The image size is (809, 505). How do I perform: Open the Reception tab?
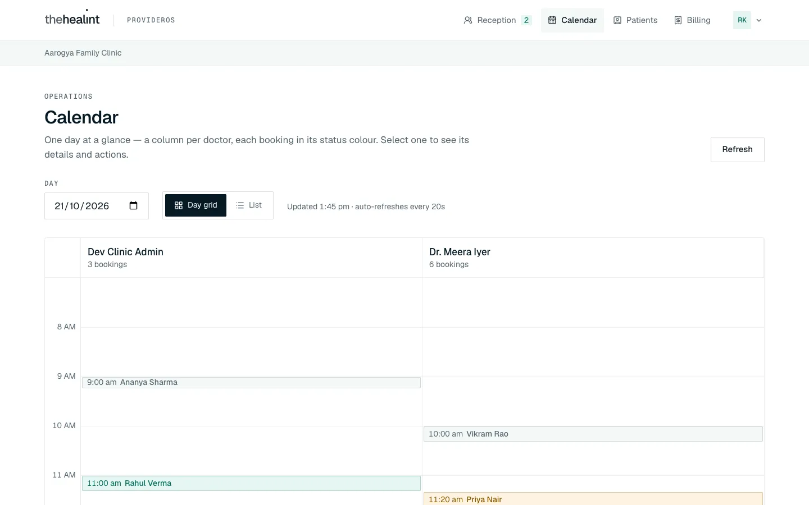[498, 20]
